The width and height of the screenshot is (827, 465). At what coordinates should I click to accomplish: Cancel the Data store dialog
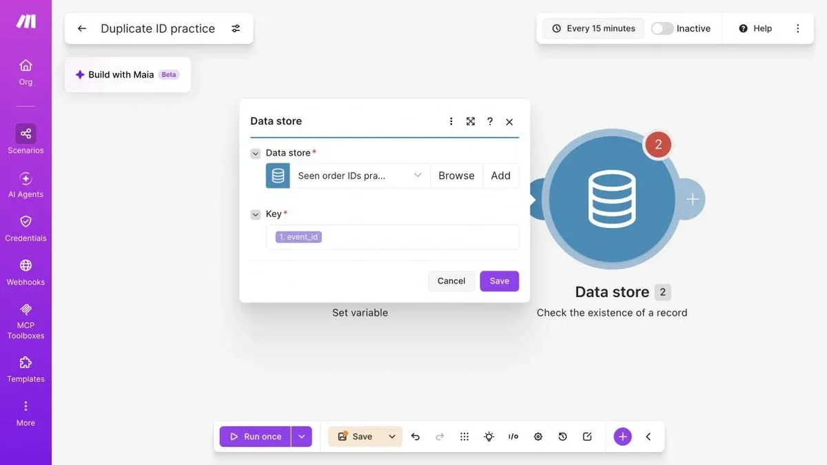coord(451,281)
